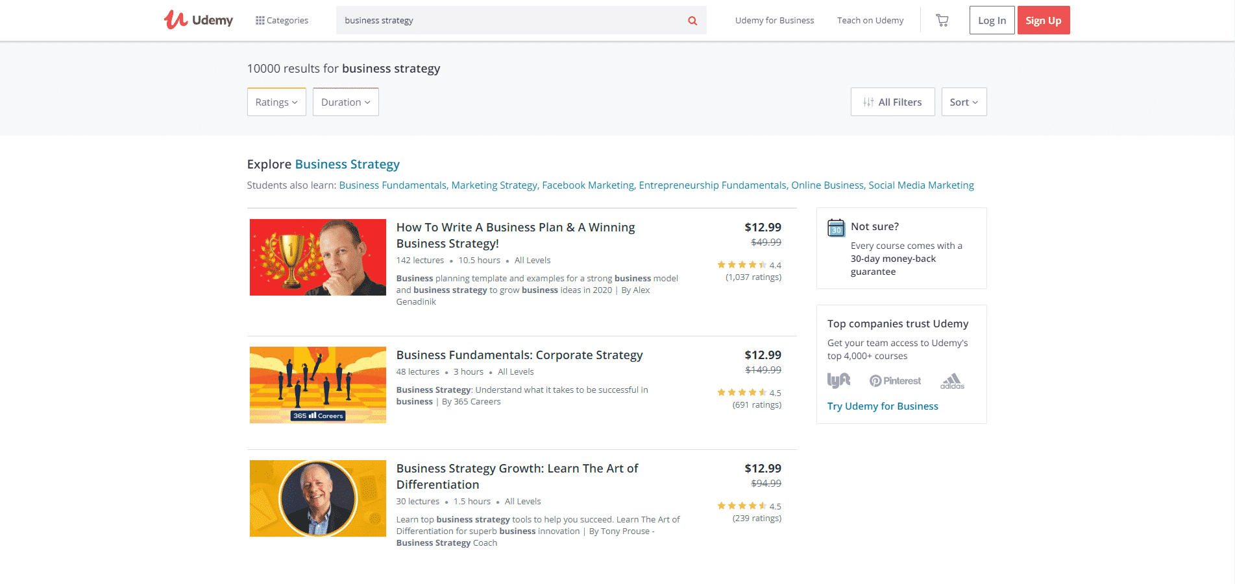Click the Sign Up button
1235x584 pixels.
tap(1044, 20)
